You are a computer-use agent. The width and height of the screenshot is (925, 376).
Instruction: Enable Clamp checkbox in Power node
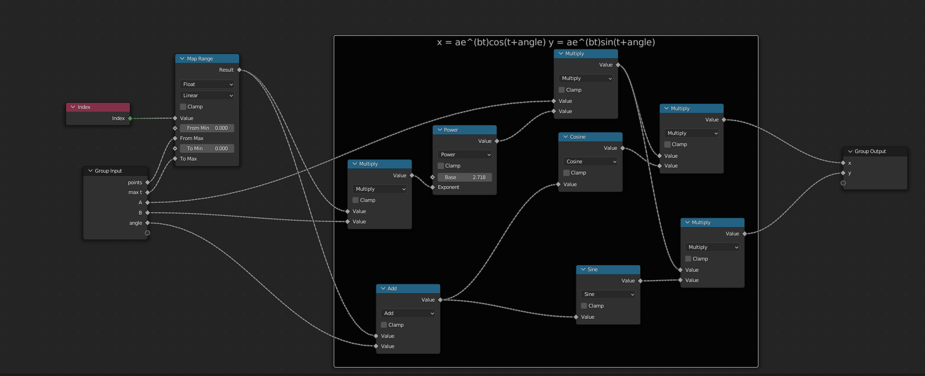(x=441, y=166)
